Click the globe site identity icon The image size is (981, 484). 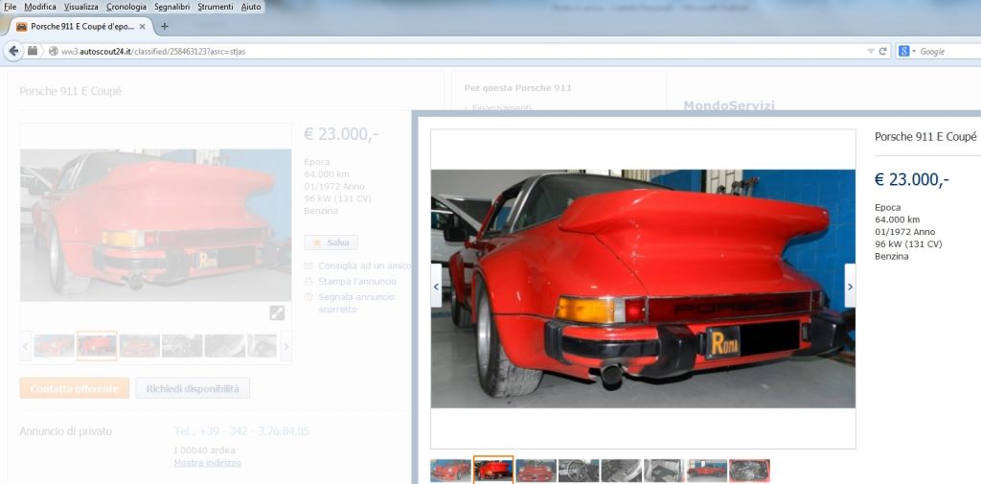click(x=54, y=52)
